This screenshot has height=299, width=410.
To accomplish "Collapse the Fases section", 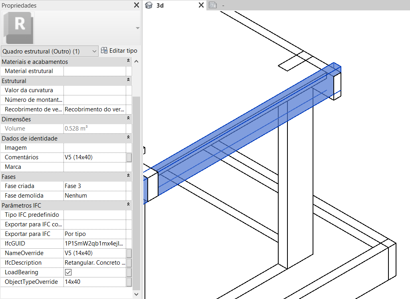I will pos(128,176).
